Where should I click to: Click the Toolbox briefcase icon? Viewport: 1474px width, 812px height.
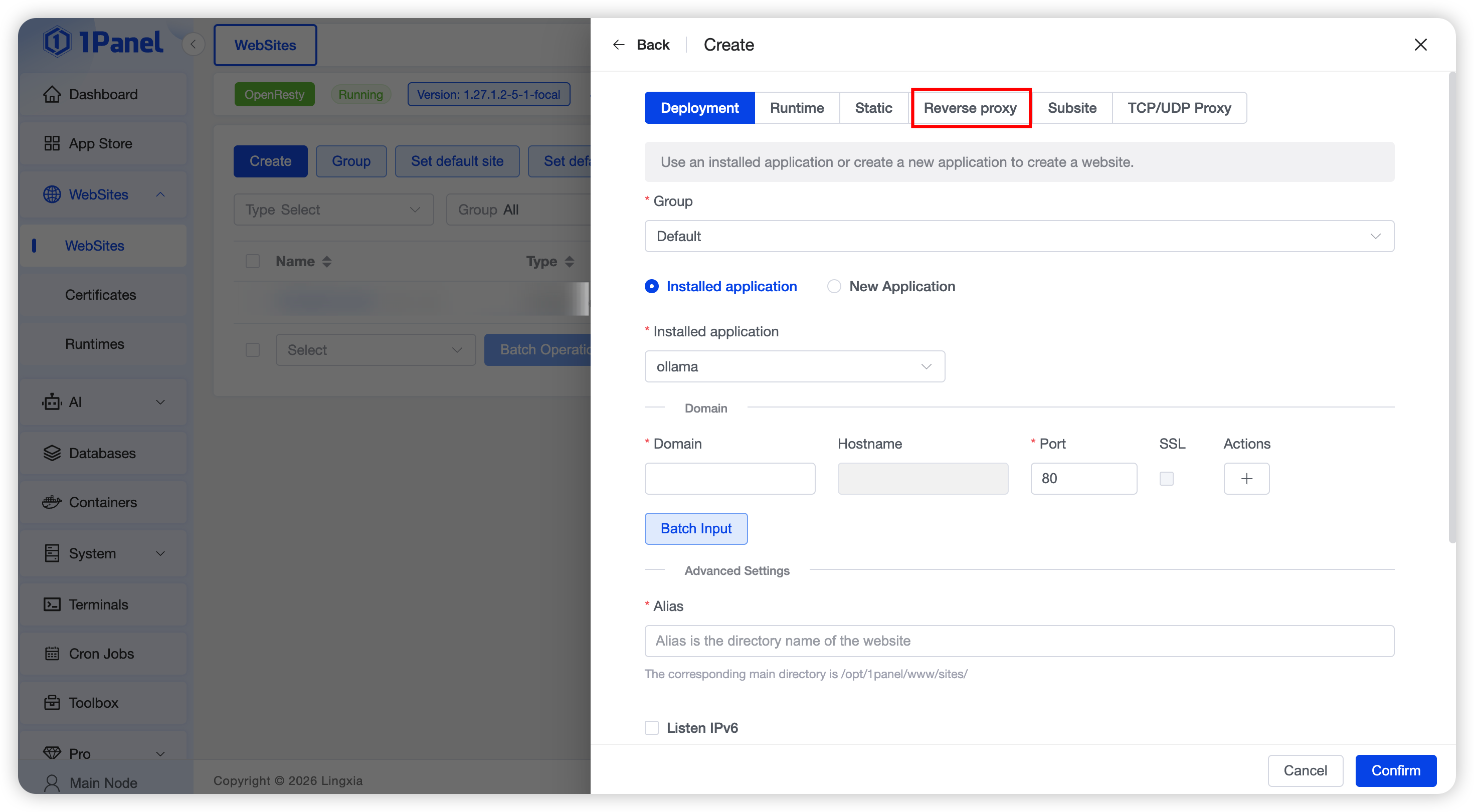coord(52,703)
